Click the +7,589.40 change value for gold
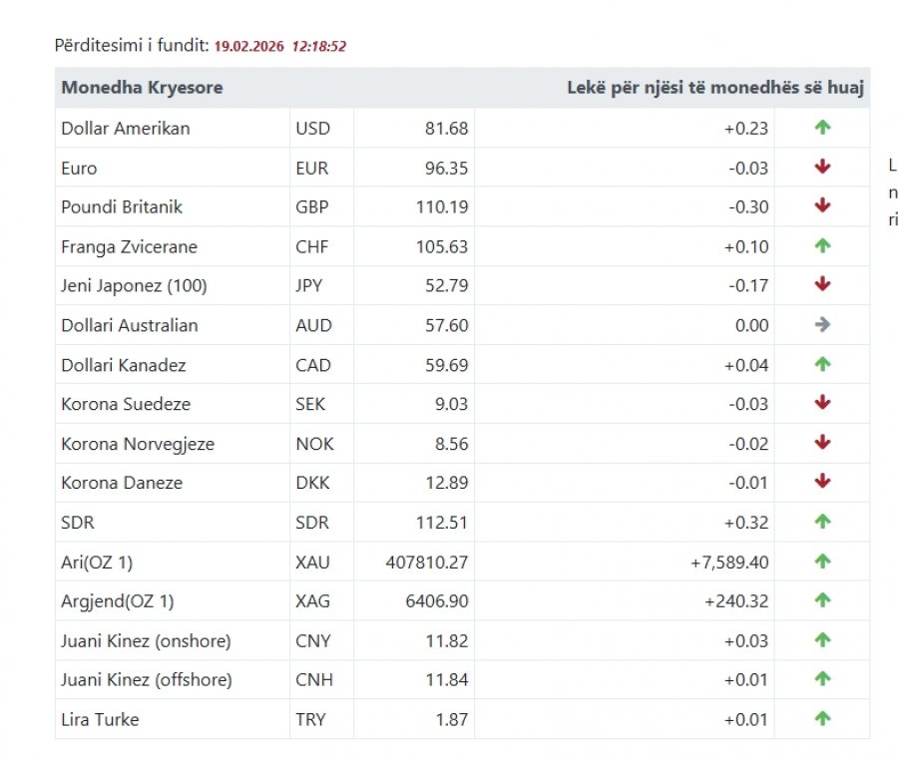The width and height of the screenshot is (898, 761). pyautogui.click(x=729, y=563)
